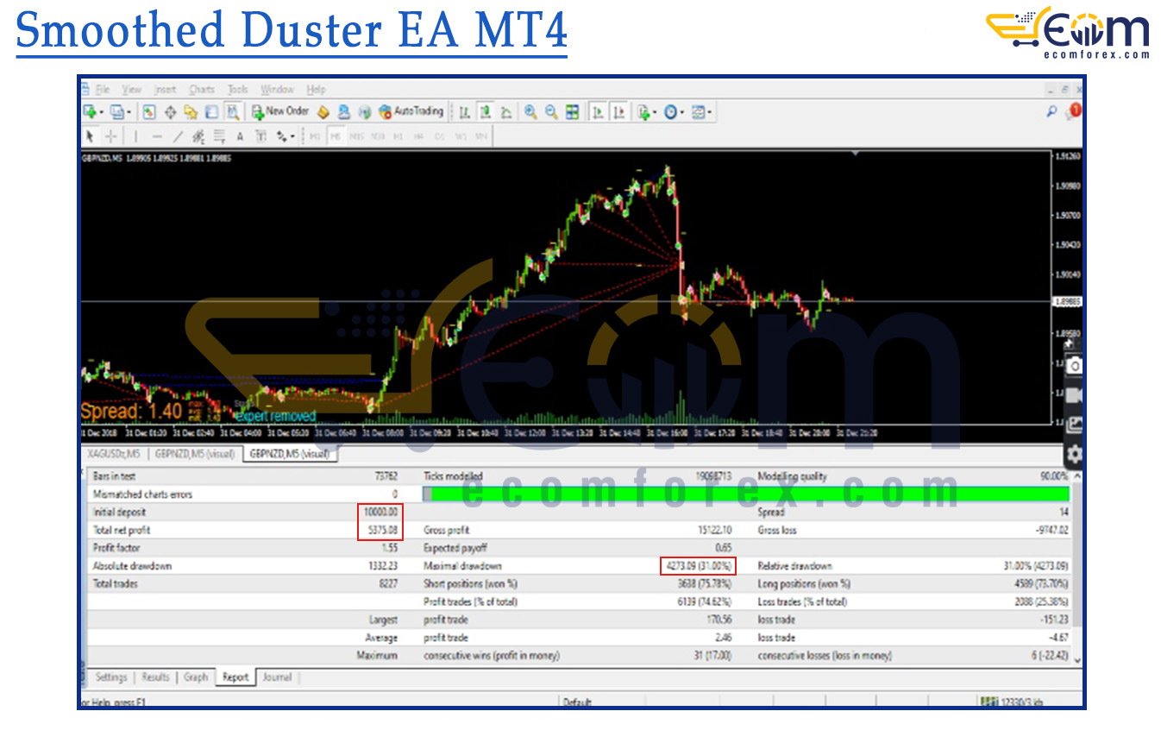The width and height of the screenshot is (1161, 749).
Task: Expand the periodicity clock dropdown
Action: pos(683,111)
